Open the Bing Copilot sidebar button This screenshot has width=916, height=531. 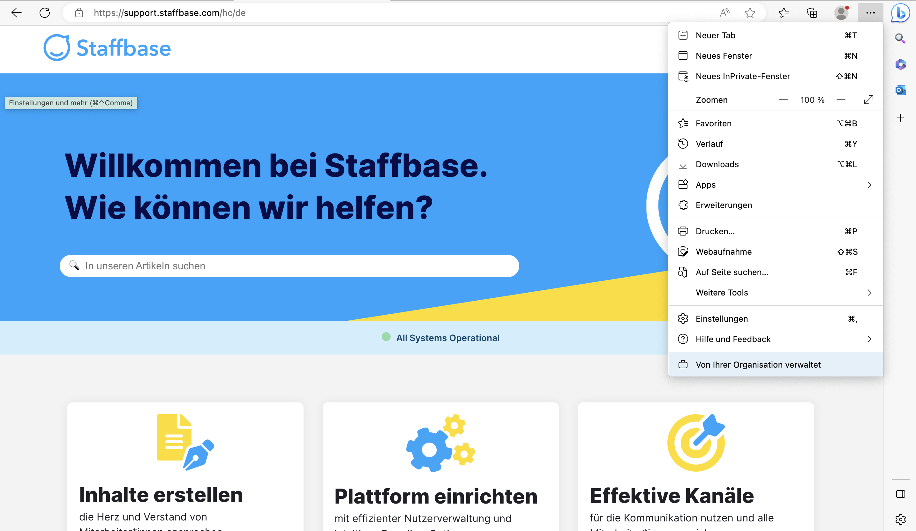pos(901,13)
